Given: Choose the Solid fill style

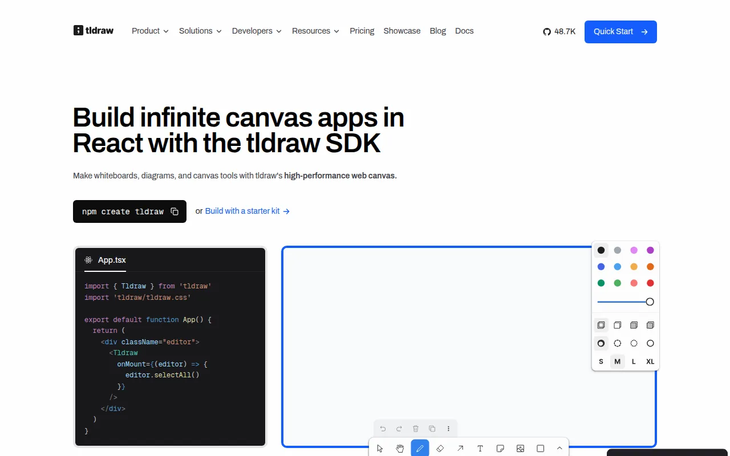Looking at the screenshot, I should pyautogui.click(x=634, y=325).
